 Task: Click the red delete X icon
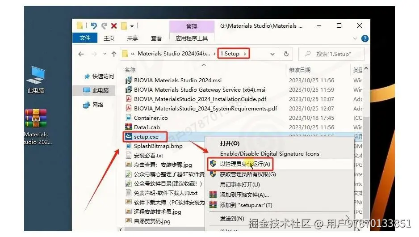pos(114,26)
